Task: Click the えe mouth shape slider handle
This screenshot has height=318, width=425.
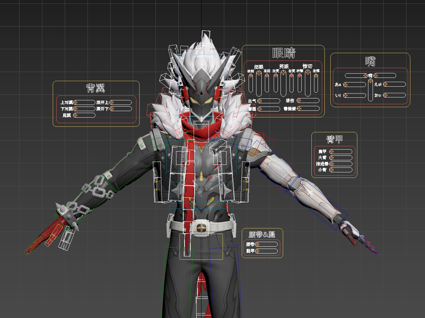Action: [x=385, y=84]
